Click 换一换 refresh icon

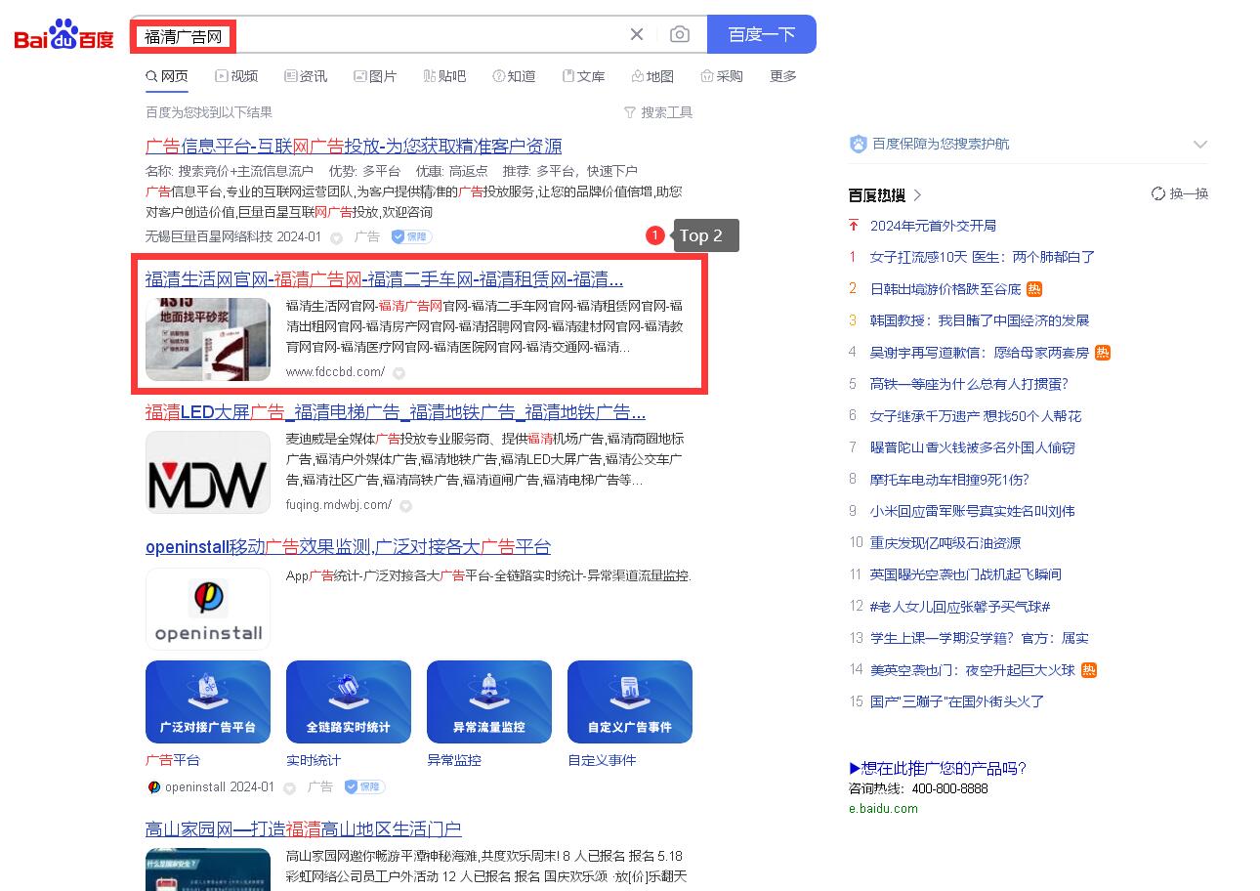[x=1158, y=194]
